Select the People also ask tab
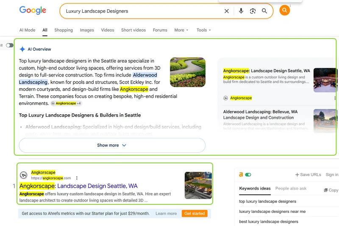This screenshot has width=339, height=226. [291, 188]
